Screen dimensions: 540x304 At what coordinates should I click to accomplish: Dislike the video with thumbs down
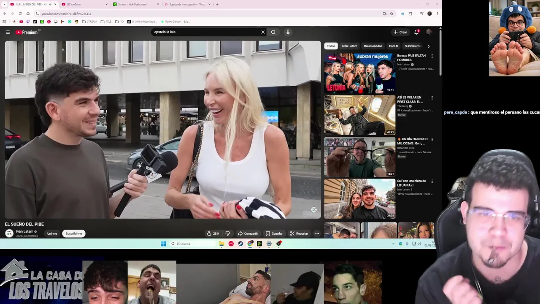click(x=228, y=233)
